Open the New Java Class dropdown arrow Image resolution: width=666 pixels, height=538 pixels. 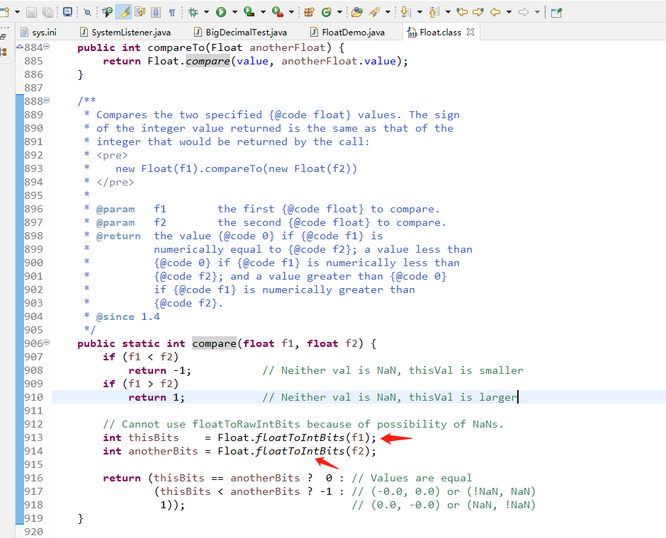pos(339,12)
